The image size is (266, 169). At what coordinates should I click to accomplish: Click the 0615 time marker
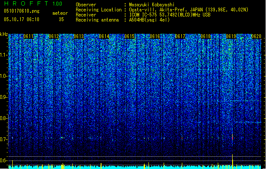(x=129, y=36)
